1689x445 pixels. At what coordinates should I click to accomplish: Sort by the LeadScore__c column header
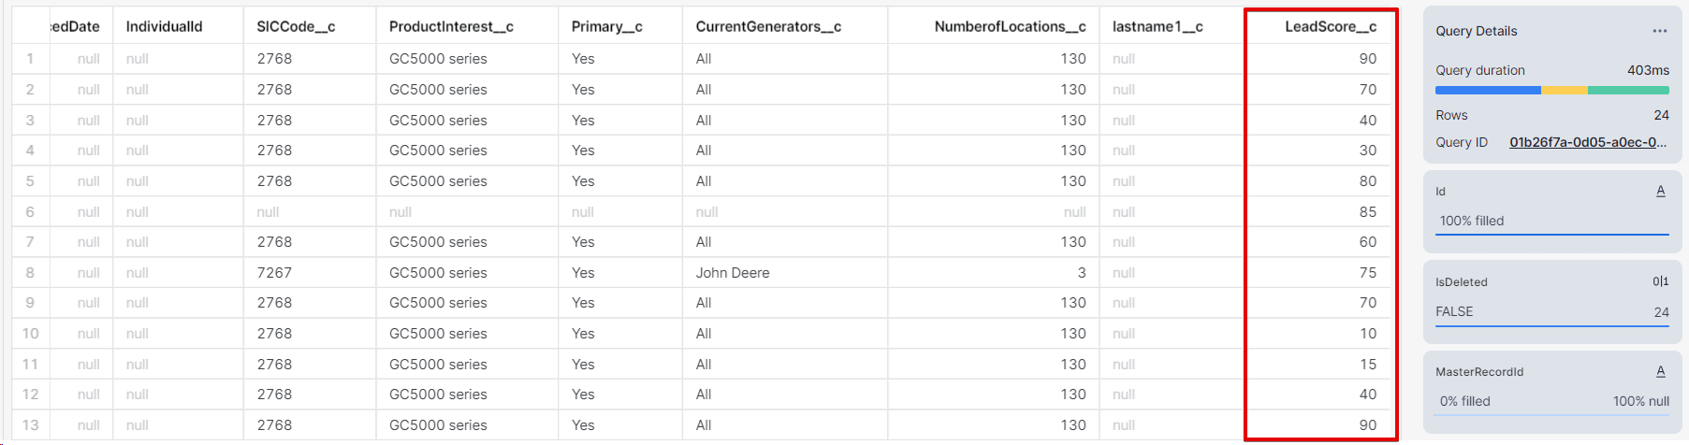point(1330,26)
